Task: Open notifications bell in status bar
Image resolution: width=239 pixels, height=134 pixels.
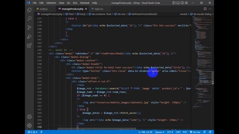Action: point(210,132)
